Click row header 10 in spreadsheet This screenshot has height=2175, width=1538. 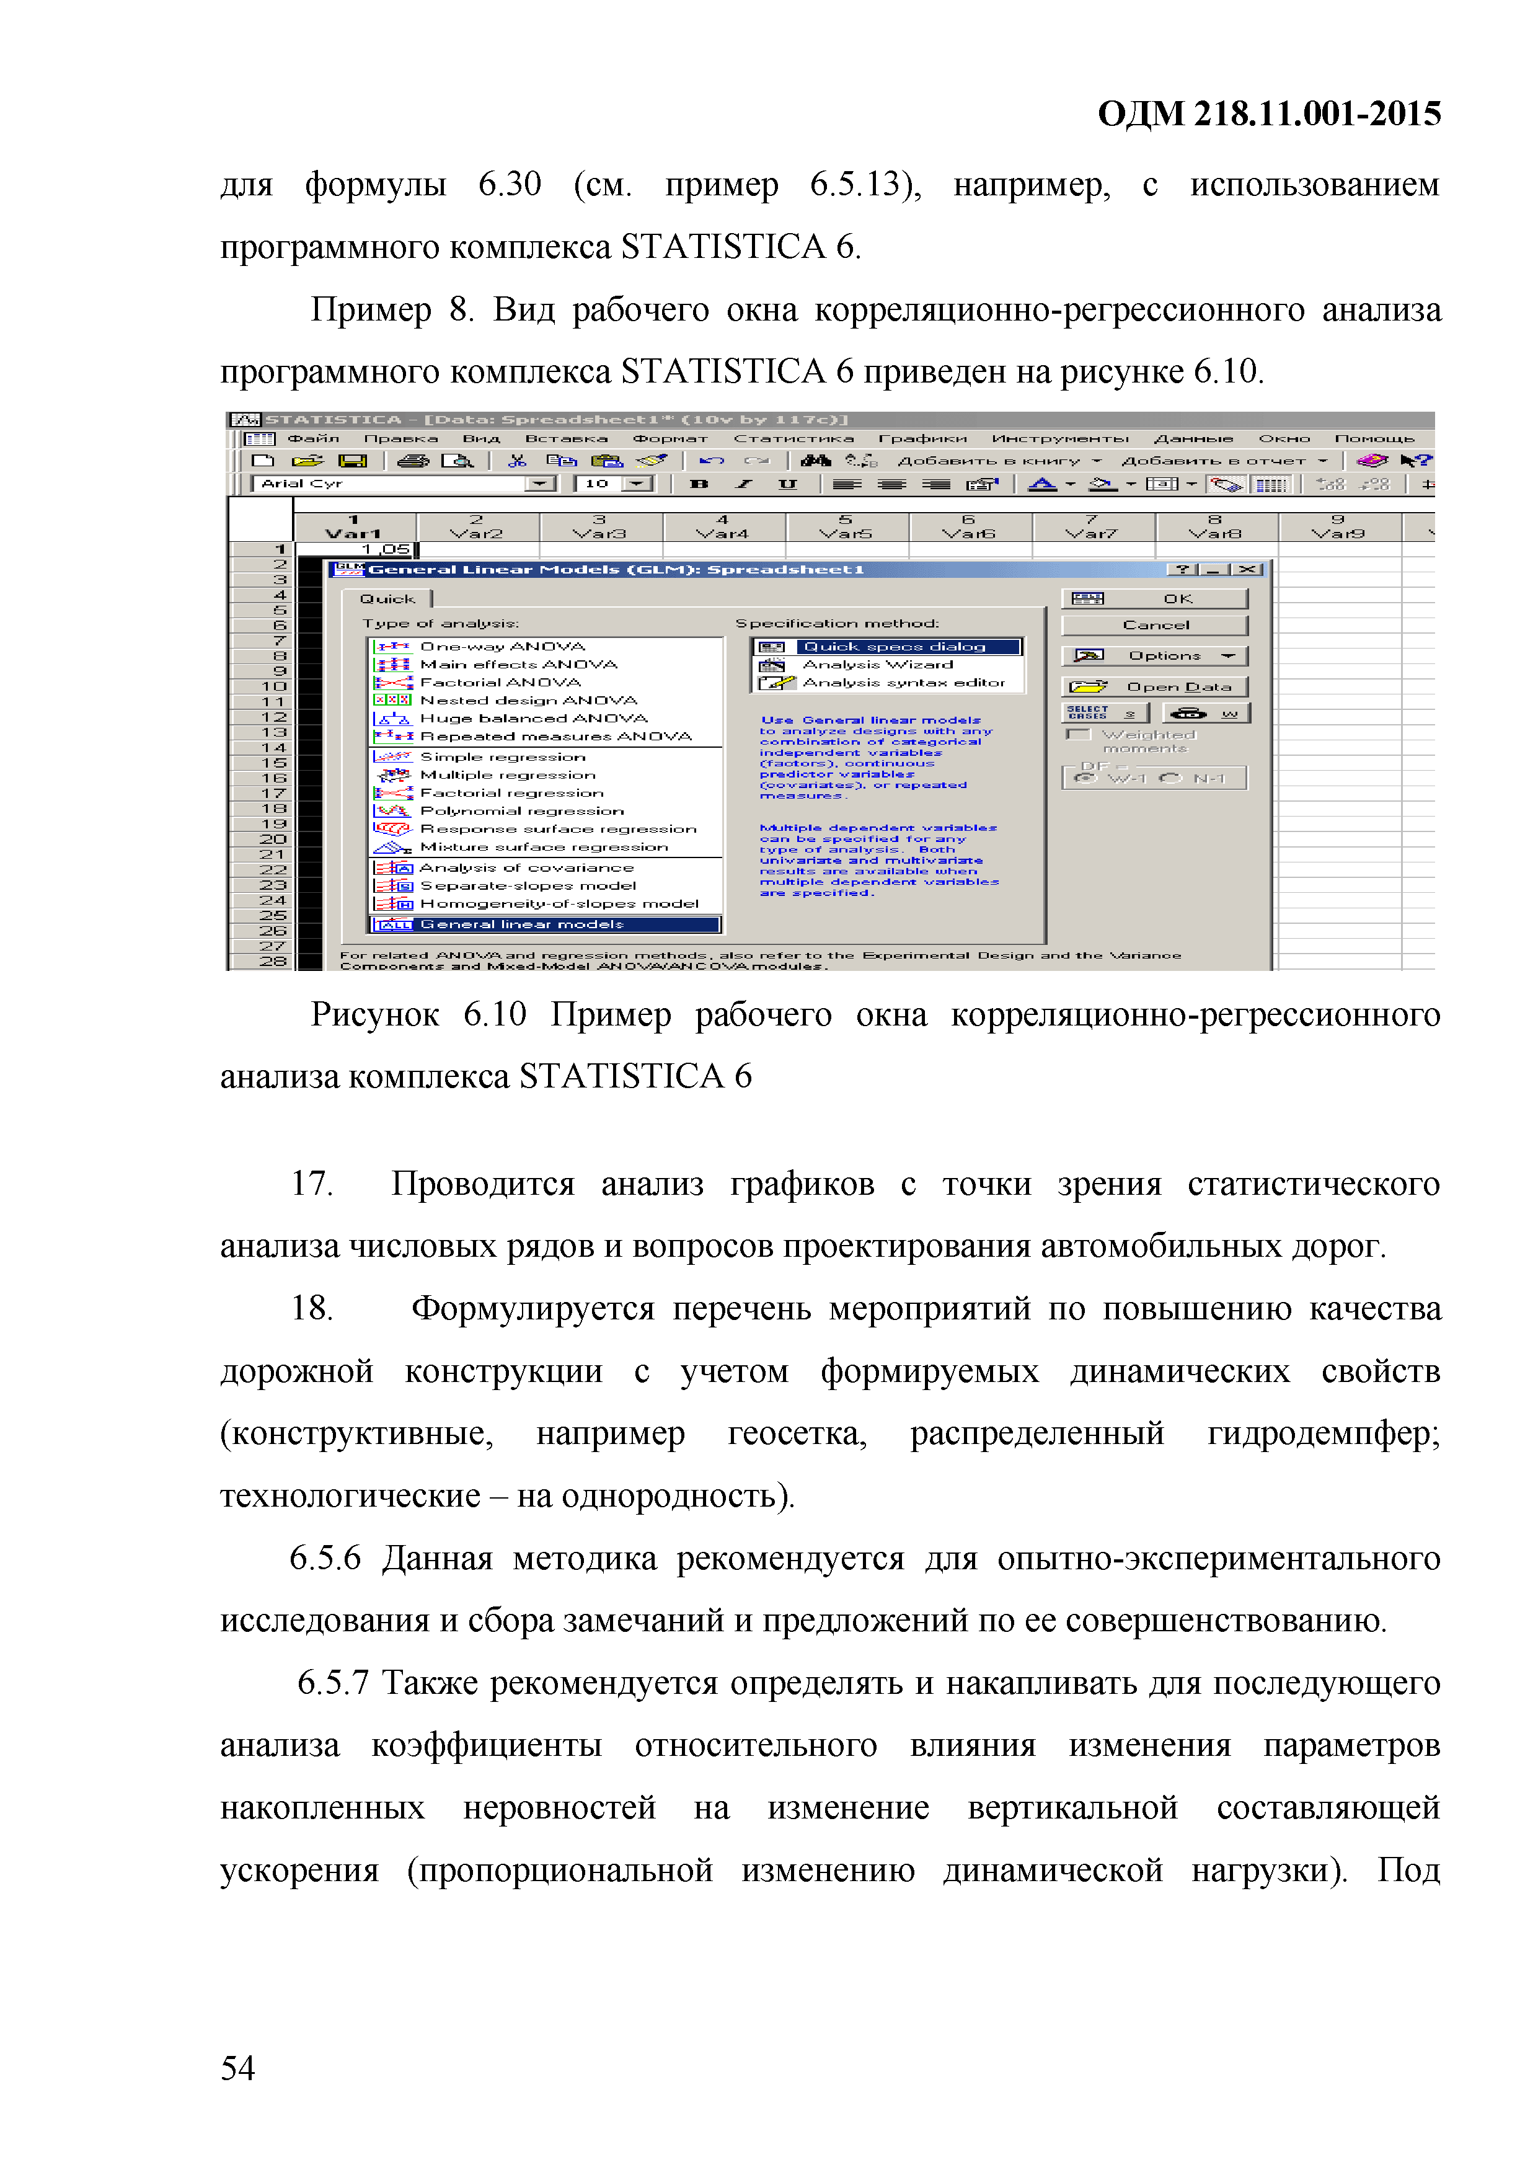coord(262,686)
